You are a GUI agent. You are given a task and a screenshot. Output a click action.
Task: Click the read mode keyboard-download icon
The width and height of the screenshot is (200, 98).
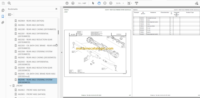click(x=136, y=3)
